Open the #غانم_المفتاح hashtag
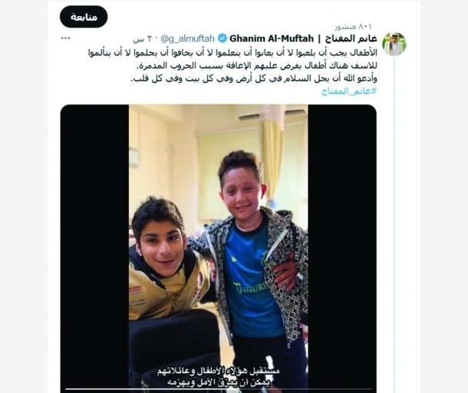Viewport: 468px width, 393px height. [x=349, y=91]
